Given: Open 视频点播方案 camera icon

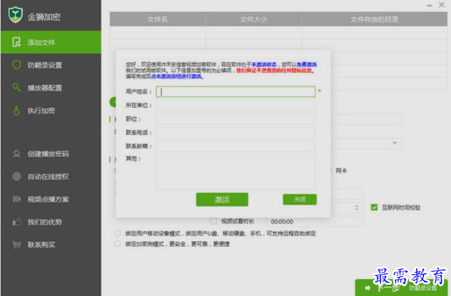Looking at the screenshot, I should pyautogui.click(x=17, y=199).
